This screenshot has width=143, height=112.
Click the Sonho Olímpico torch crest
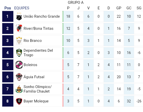(19, 89)
